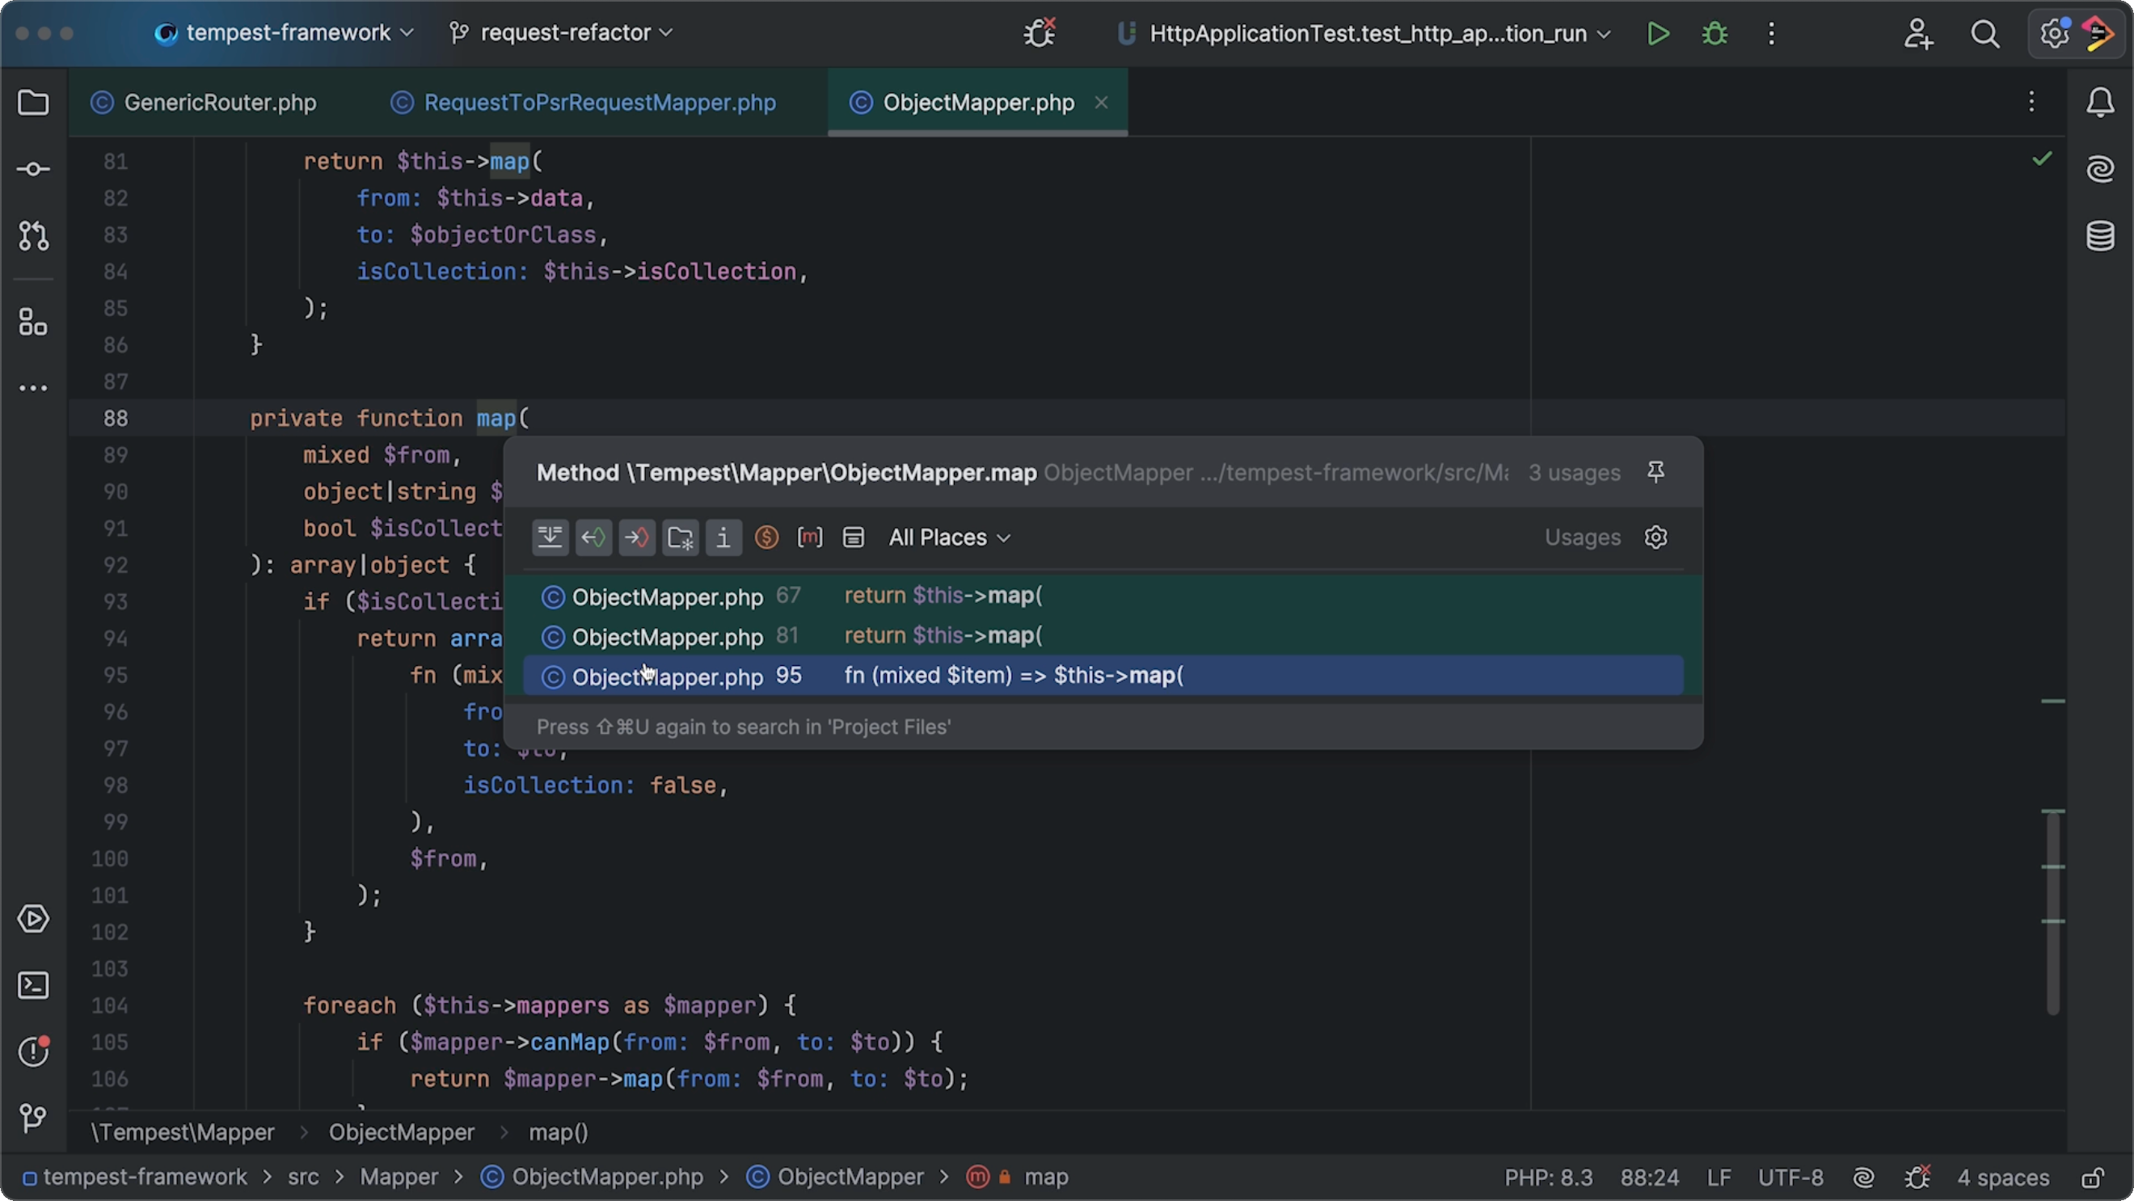
Task: Debug the current configuration with bug icon
Action: pos(1714,33)
